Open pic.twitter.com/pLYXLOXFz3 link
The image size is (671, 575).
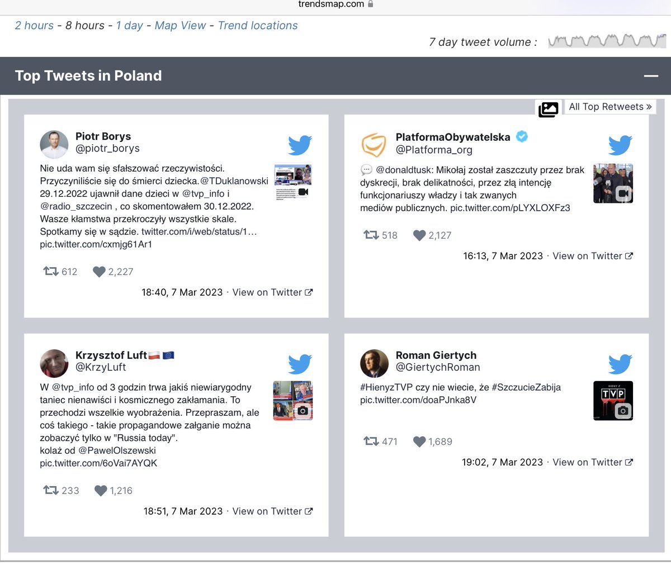tap(510, 208)
